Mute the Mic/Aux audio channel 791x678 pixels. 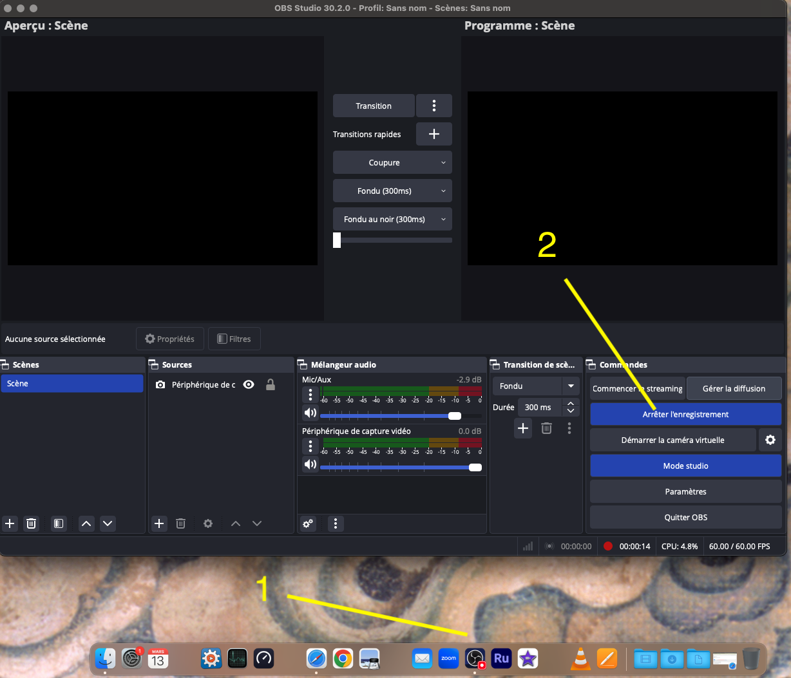click(x=310, y=413)
